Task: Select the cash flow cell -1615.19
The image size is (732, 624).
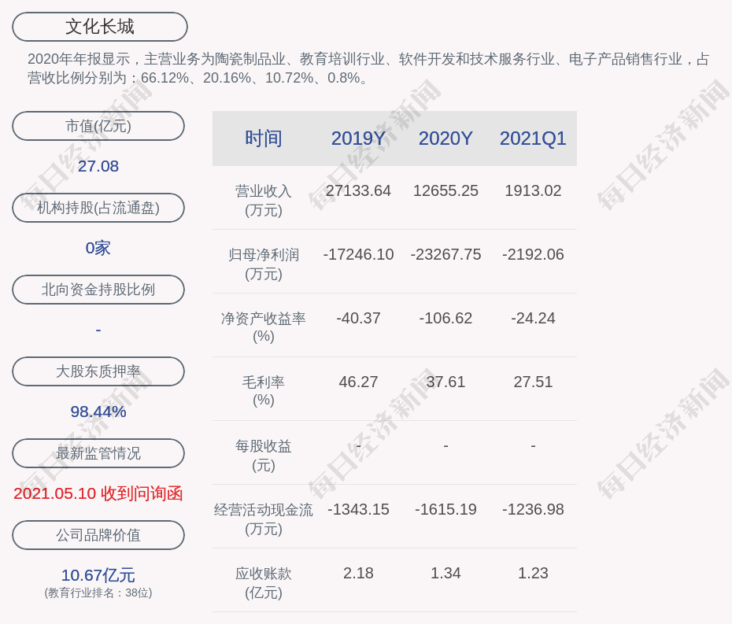Action: (445, 509)
